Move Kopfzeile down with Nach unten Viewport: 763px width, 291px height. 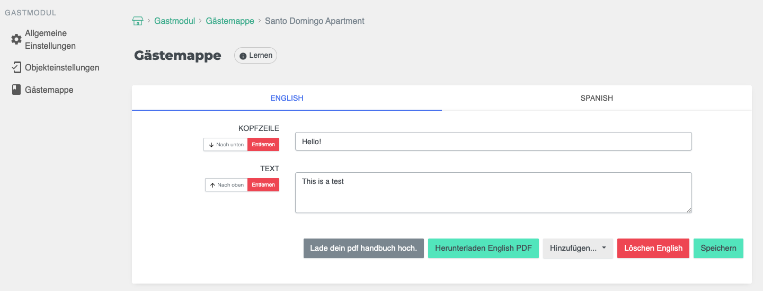226,145
